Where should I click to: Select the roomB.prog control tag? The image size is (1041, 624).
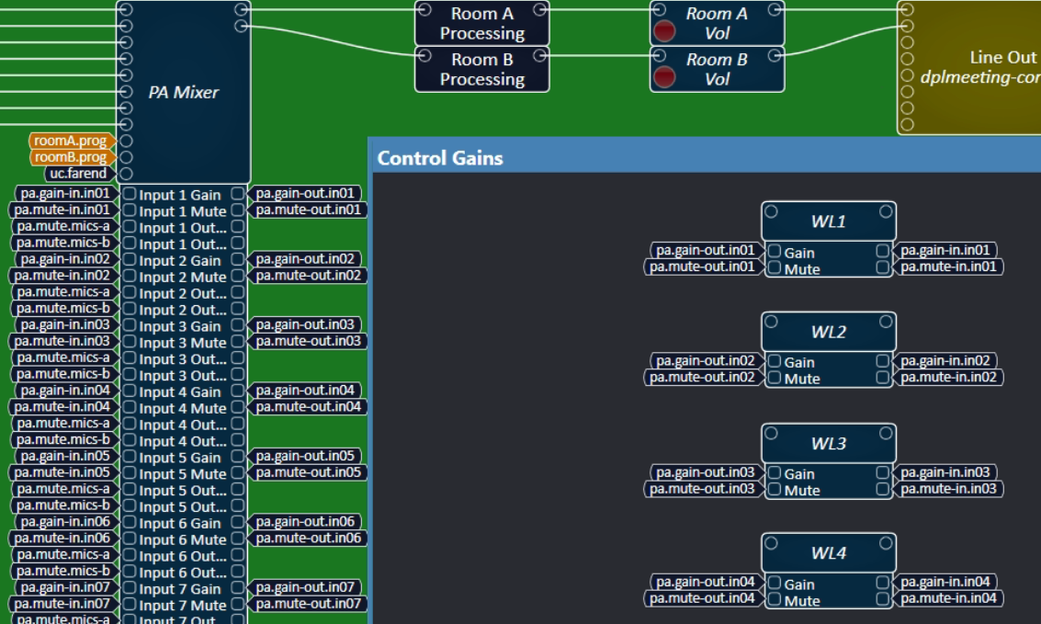(x=72, y=156)
